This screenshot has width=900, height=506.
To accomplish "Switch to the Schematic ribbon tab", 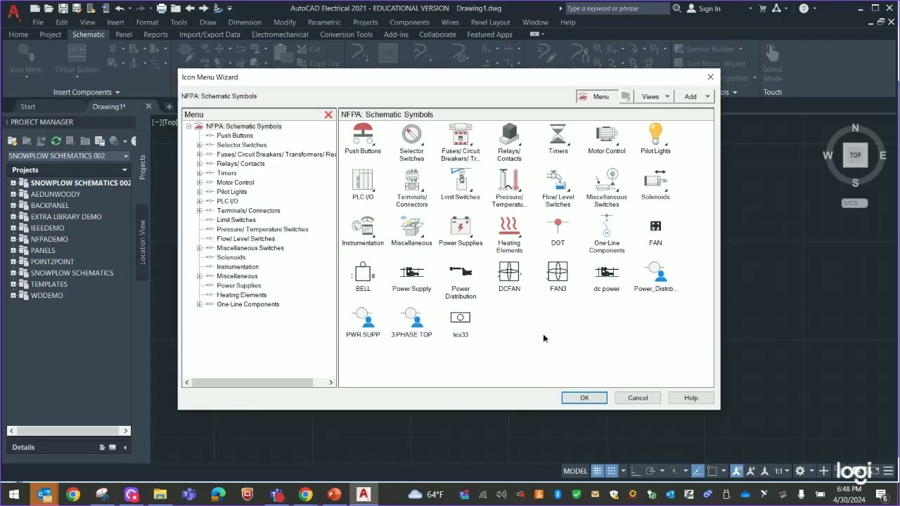I will click(89, 34).
